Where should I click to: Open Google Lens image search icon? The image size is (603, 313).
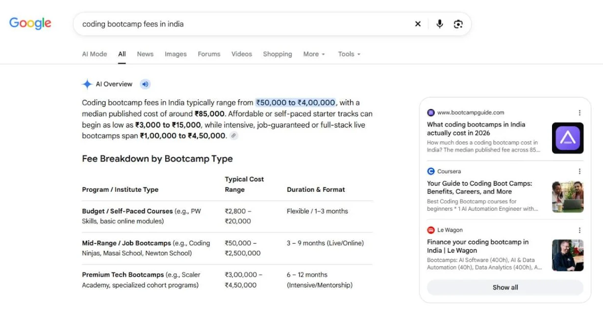coord(458,24)
